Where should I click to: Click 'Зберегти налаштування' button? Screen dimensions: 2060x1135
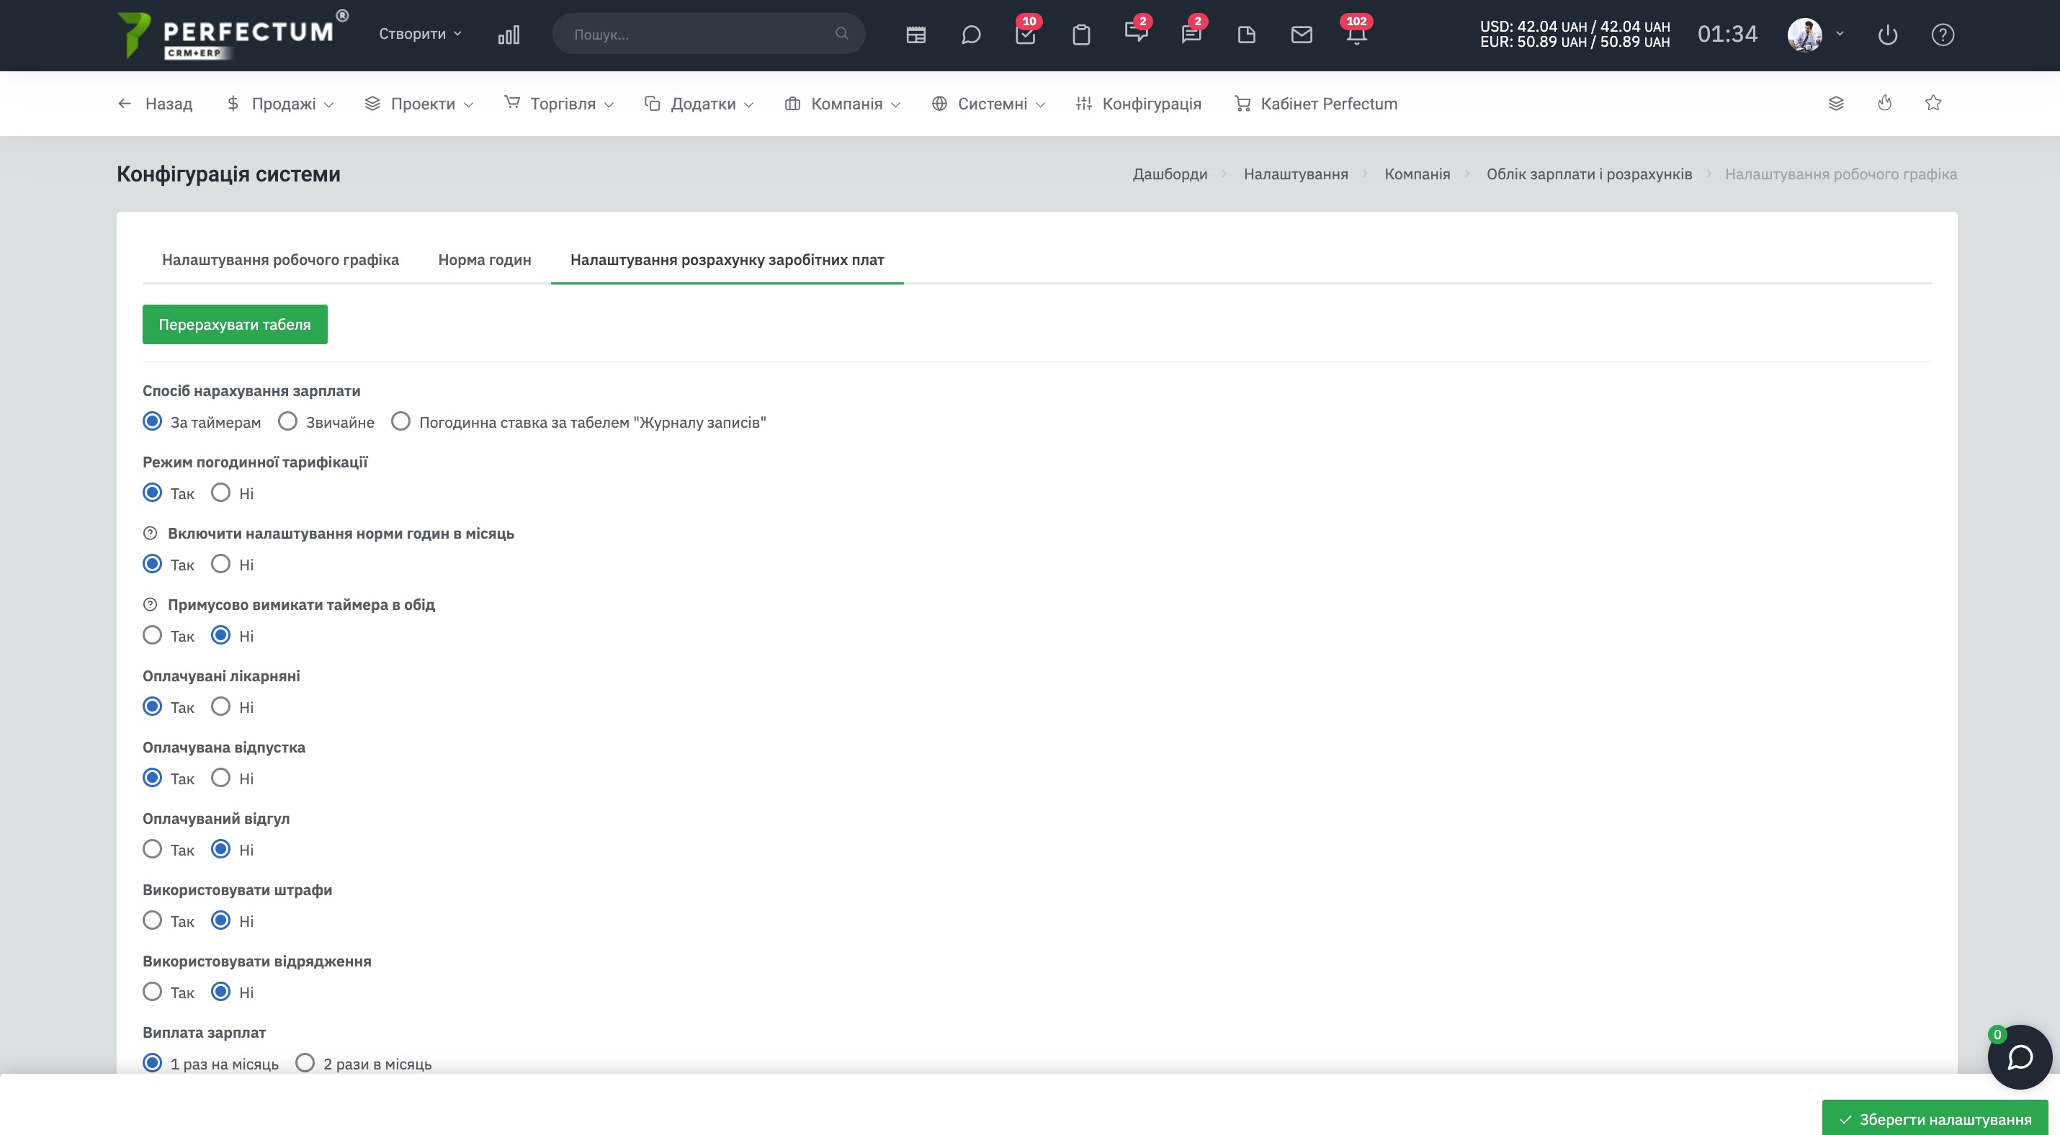[x=1935, y=1118]
